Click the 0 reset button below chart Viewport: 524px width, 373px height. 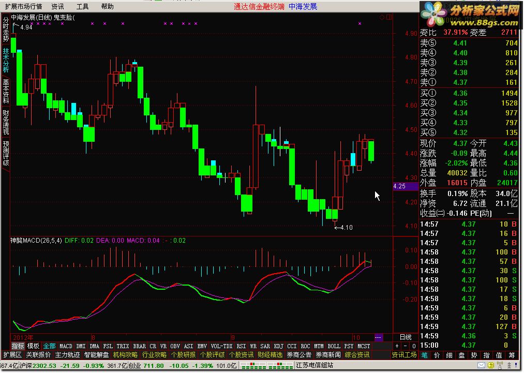click(414, 346)
